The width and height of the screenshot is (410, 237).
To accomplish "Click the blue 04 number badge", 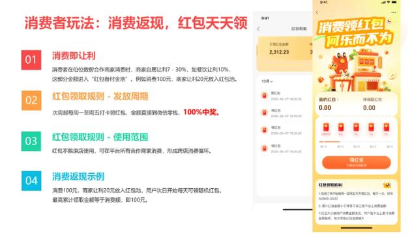I will point(31,180).
